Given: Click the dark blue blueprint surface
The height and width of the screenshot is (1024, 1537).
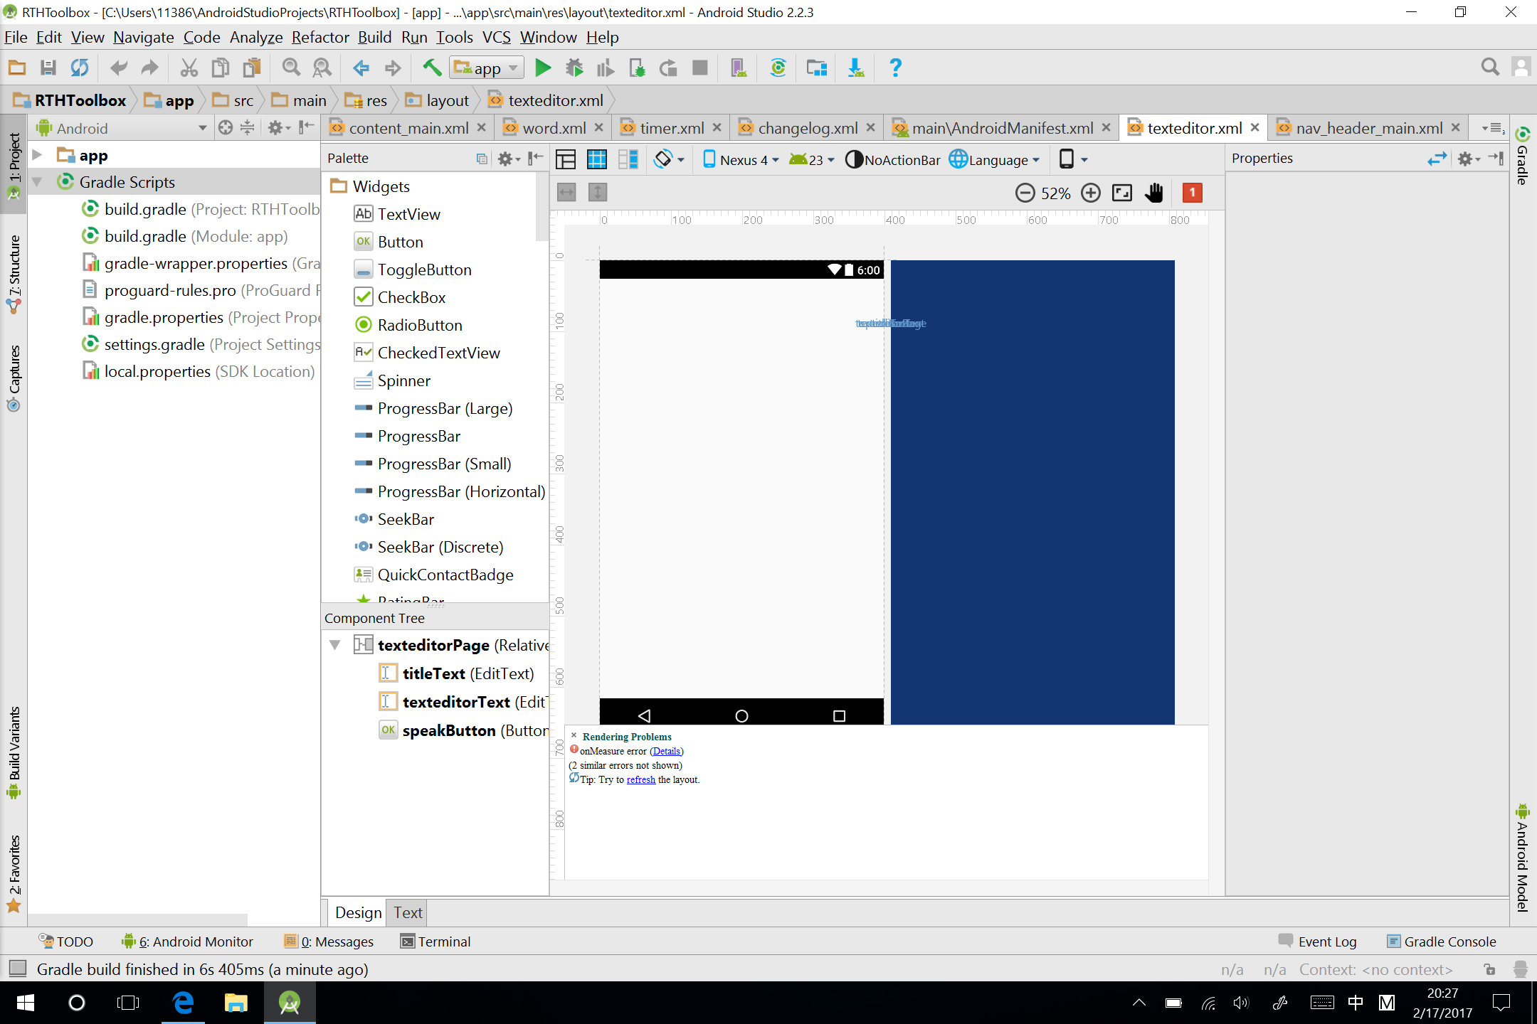Looking at the screenshot, I should pyautogui.click(x=1032, y=492).
